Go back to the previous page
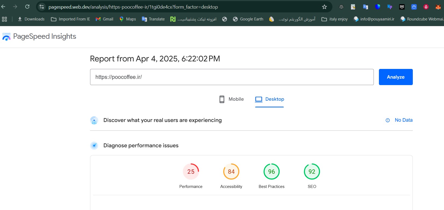Screen dimensions: 444x210 click(x=3, y=7)
